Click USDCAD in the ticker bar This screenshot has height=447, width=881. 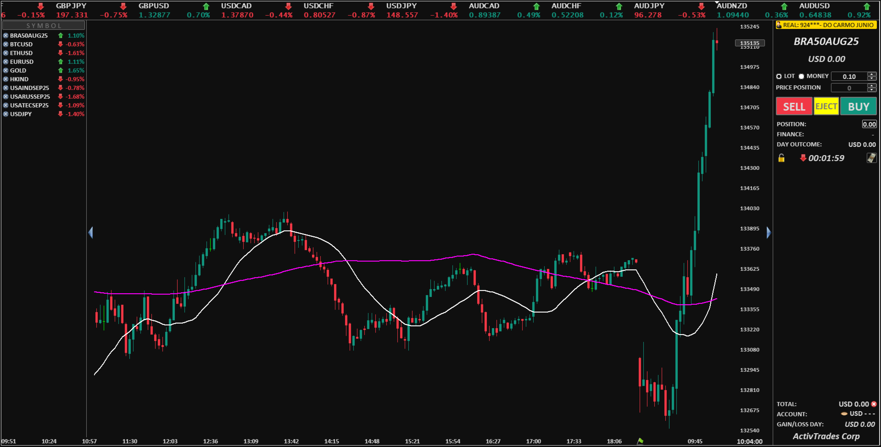point(236,6)
